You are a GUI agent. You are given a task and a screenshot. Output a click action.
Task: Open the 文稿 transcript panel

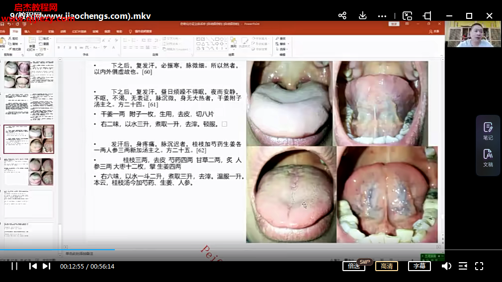tap(488, 158)
